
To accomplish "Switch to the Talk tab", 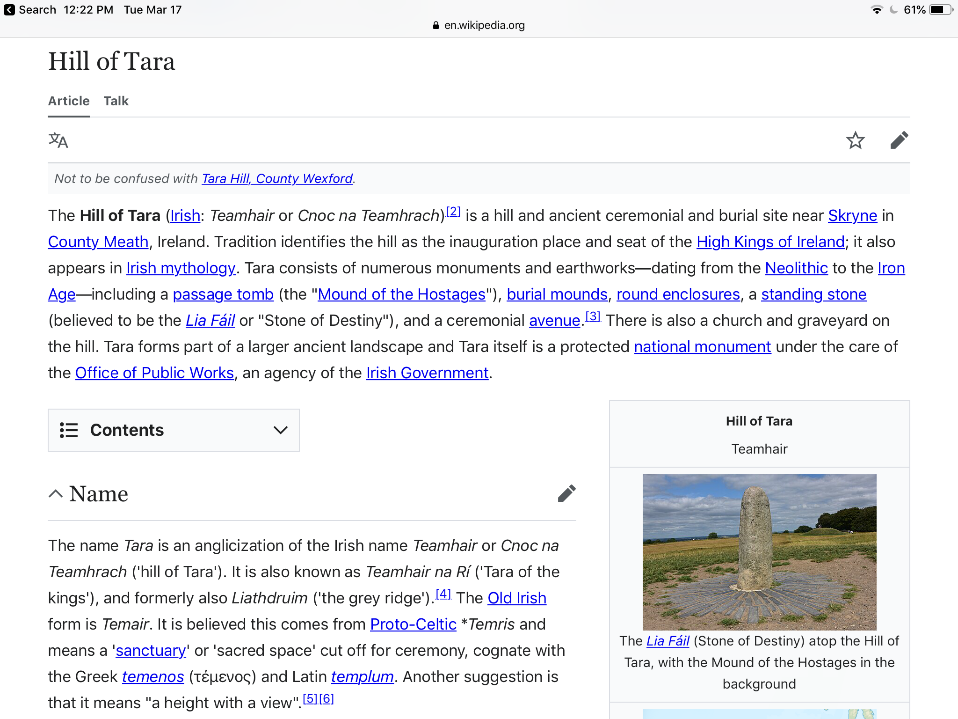I will tap(116, 101).
